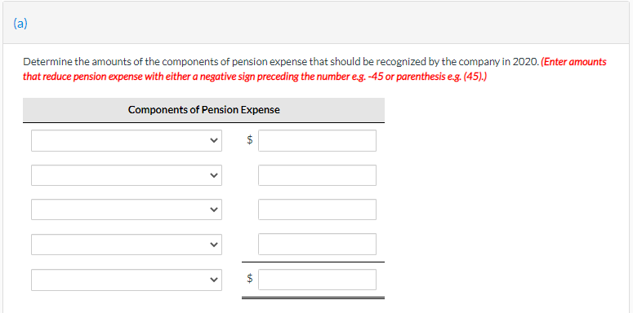Open the second pension component dropdown
The width and height of the screenshot is (633, 313).
(127, 175)
